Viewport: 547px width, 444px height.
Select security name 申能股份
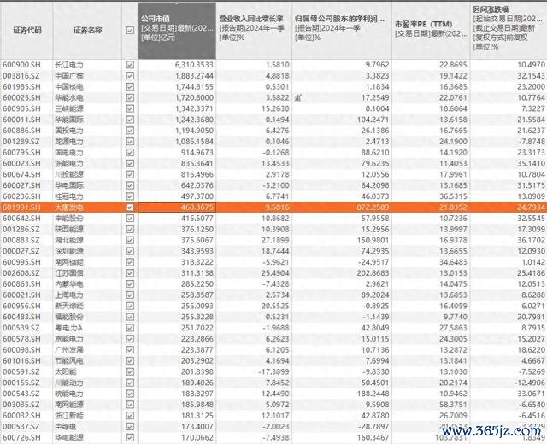coord(69,219)
